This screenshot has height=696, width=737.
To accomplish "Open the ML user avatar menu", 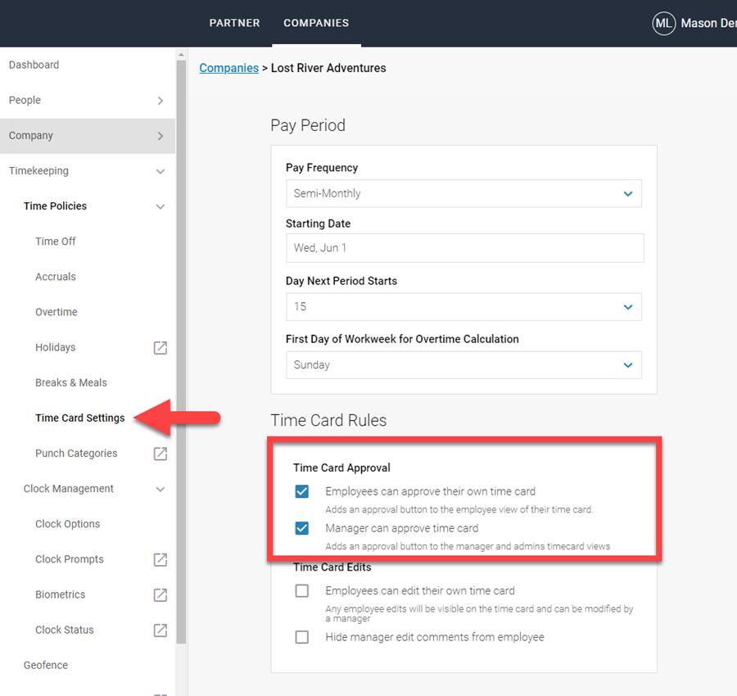I will click(664, 23).
